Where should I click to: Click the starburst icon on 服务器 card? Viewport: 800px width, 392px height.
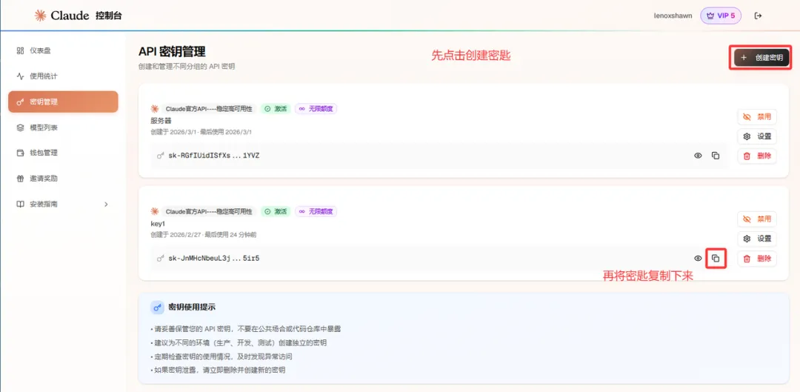[x=155, y=109]
